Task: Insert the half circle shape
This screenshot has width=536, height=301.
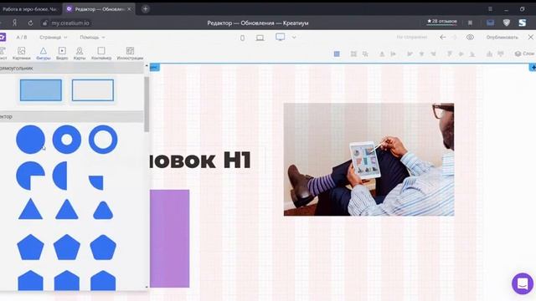Action: tap(60, 176)
